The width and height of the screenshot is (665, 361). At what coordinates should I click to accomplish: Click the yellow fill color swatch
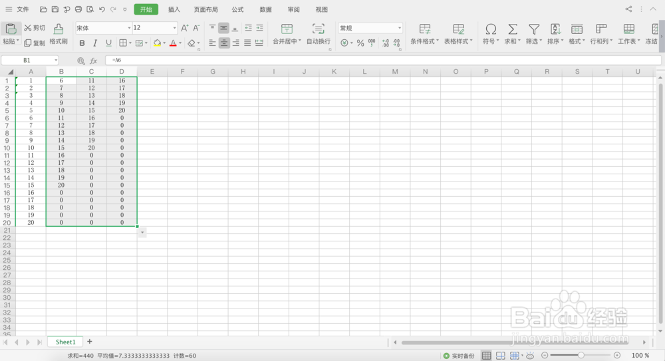157,43
